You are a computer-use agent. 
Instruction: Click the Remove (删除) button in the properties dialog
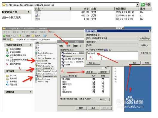coord(104,72)
